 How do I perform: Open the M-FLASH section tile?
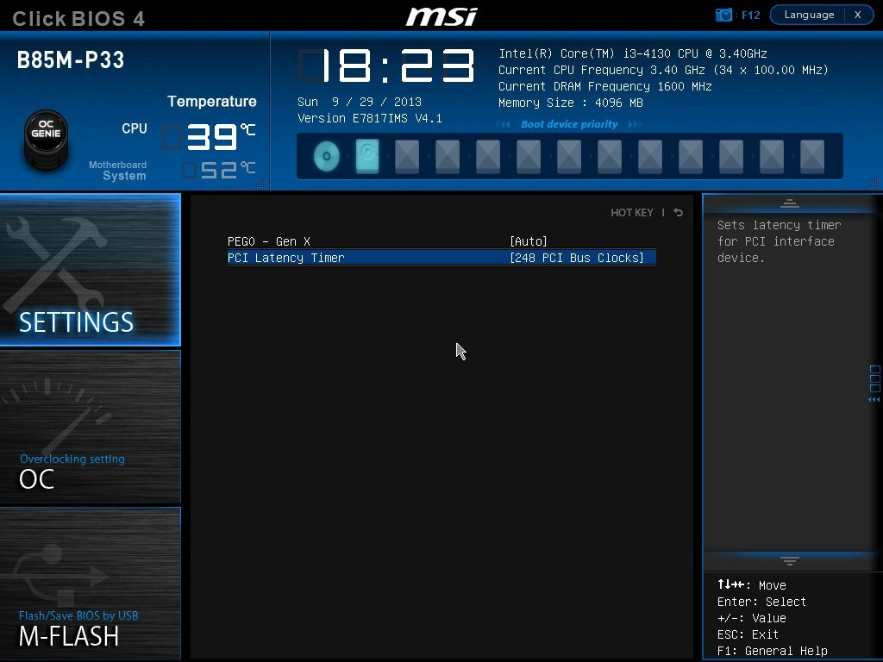[x=90, y=584]
